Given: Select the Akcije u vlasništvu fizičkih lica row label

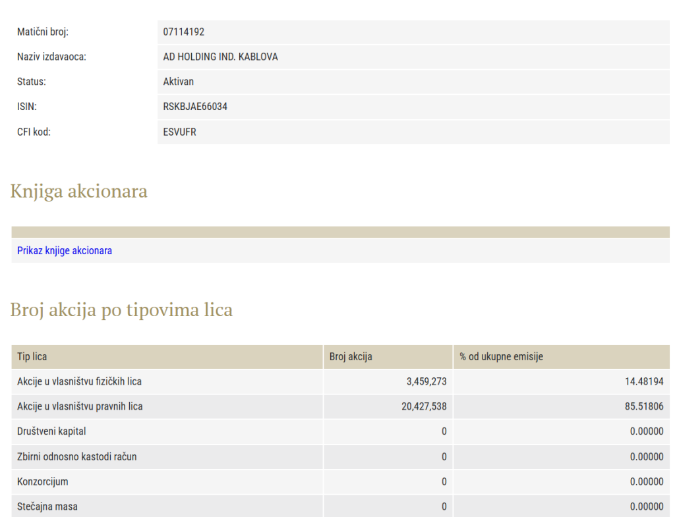Looking at the screenshot, I should coord(79,382).
